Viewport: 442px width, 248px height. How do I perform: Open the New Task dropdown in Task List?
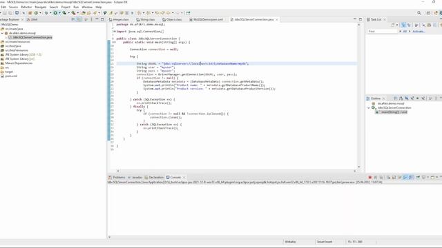pyautogui.click(x=397, y=25)
